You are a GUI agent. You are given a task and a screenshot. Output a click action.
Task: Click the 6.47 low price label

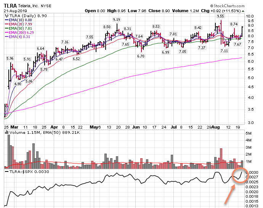point(59,59)
